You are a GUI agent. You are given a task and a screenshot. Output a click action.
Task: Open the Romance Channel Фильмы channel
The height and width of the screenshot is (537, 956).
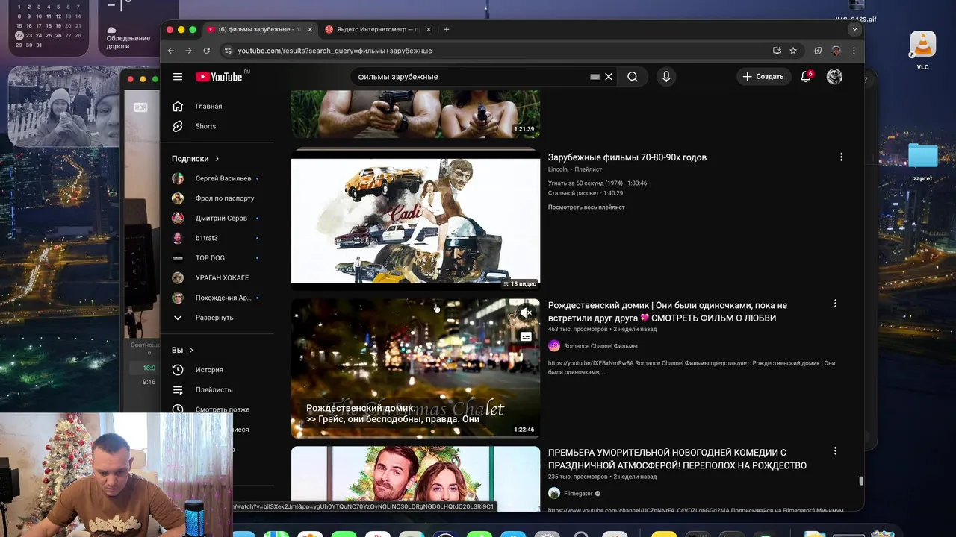600,346
